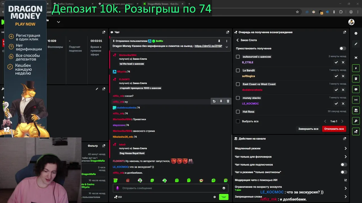Click the microphone icon in message box
Image resolution: width=362 pixels, height=203 pixels.
coord(117,188)
